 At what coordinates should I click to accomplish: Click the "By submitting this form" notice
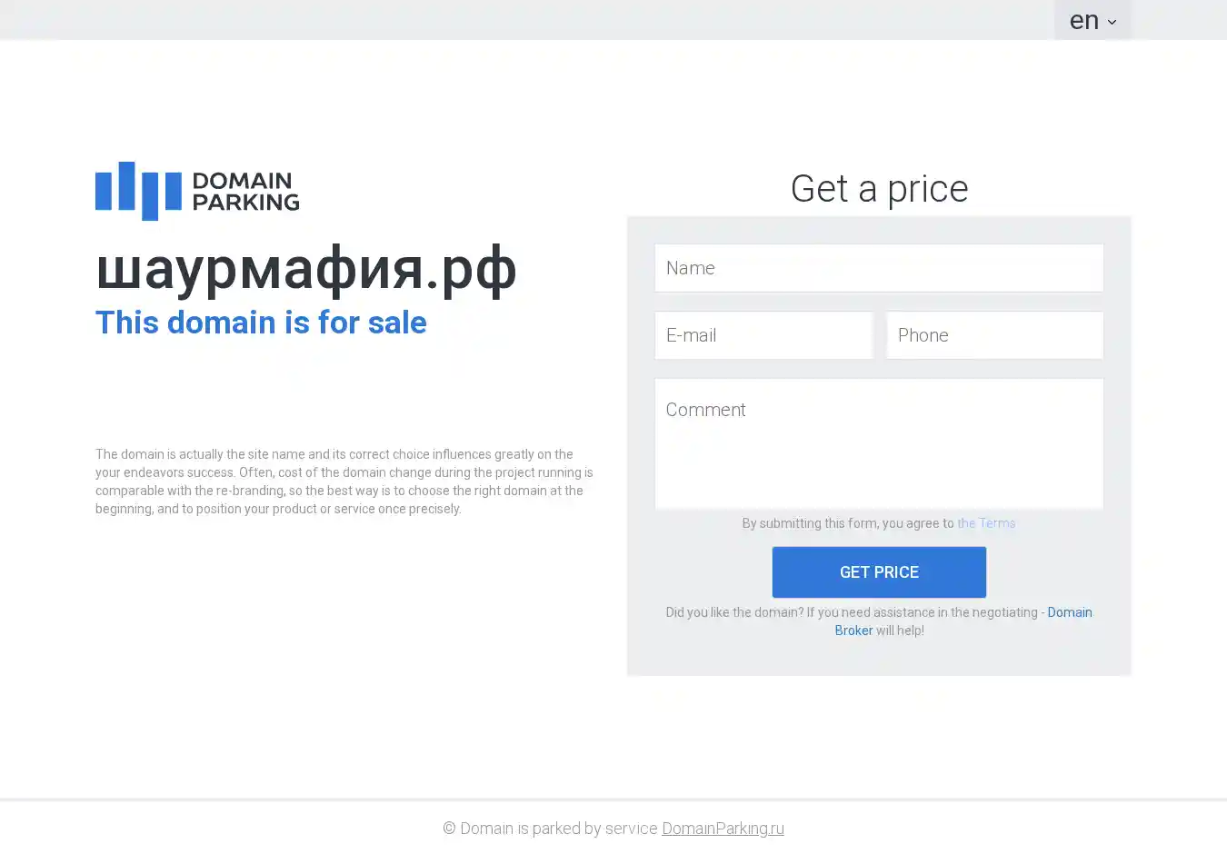click(847, 523)
